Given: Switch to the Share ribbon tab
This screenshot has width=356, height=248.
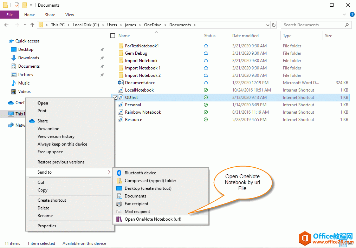Looking at the screenshot, I should pos(50,15).
